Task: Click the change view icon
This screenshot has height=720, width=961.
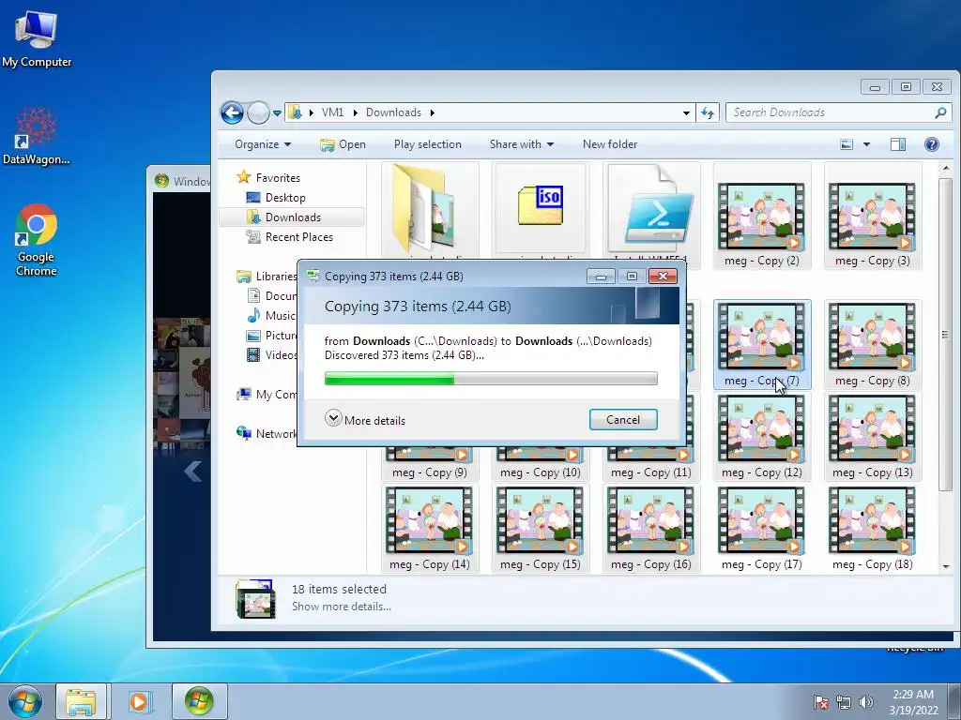Action: click(x=847, y=144)
